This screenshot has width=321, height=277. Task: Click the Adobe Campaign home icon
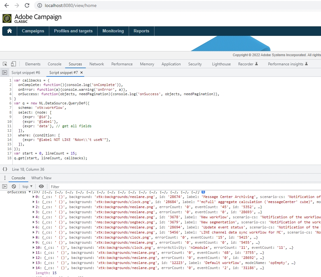[10, 31]
